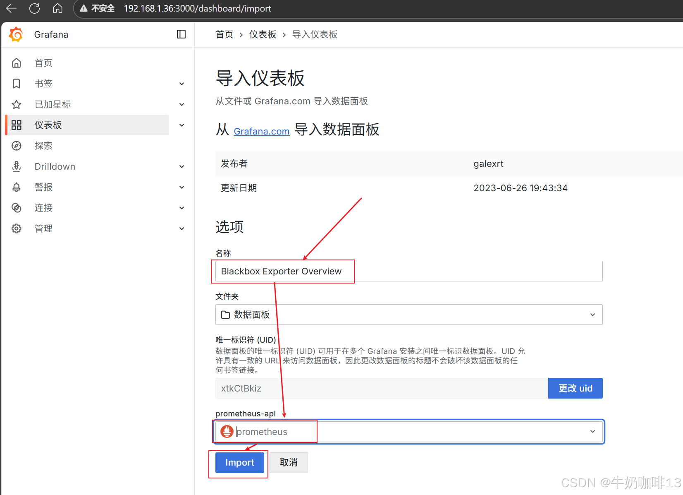
Task: Click the bell icon beside 警报
Action: point(17,187)
